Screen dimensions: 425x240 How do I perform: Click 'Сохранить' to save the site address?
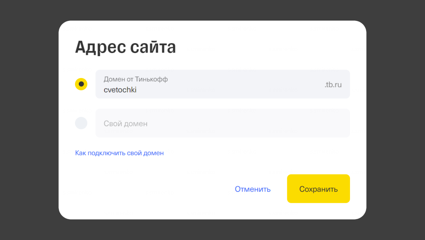(318, 189)
